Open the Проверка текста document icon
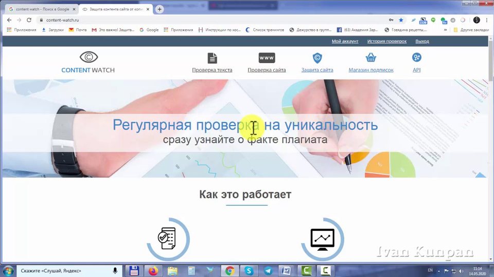The height and width of the screenshot is (277, 494). 213,58
